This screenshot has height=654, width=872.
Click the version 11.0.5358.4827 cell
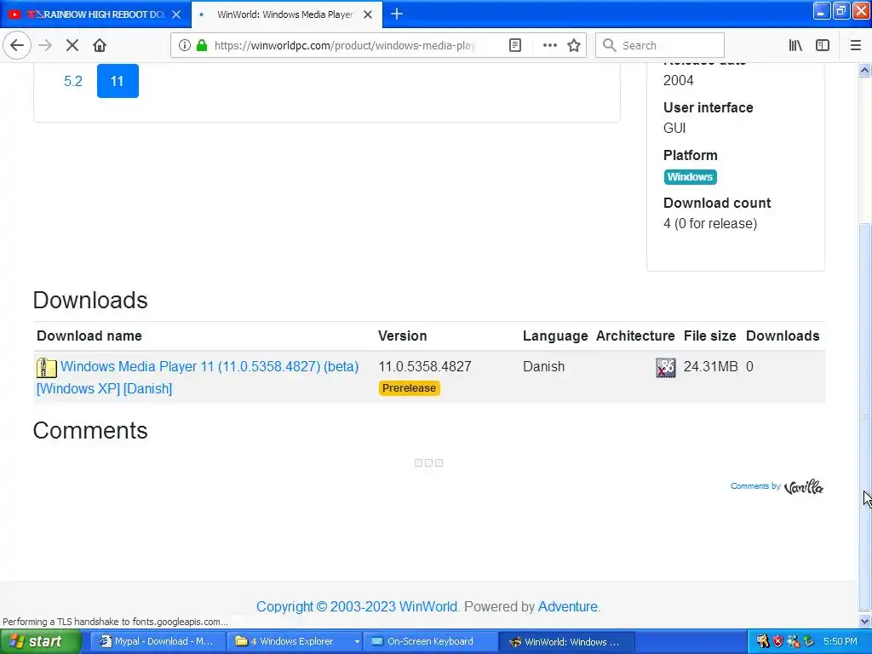[425, 366]
